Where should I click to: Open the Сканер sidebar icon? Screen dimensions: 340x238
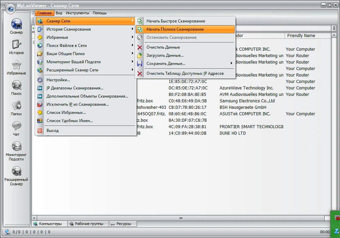[x=16, y=26]
